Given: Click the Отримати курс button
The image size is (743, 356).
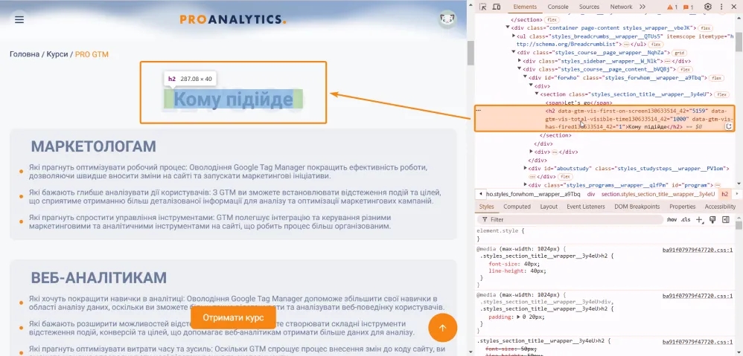Looking at the screenshot, I should click(x=233, y=317).
